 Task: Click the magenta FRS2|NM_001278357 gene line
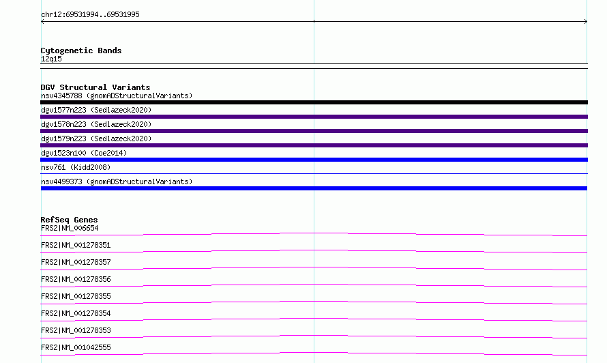[314, 268]
